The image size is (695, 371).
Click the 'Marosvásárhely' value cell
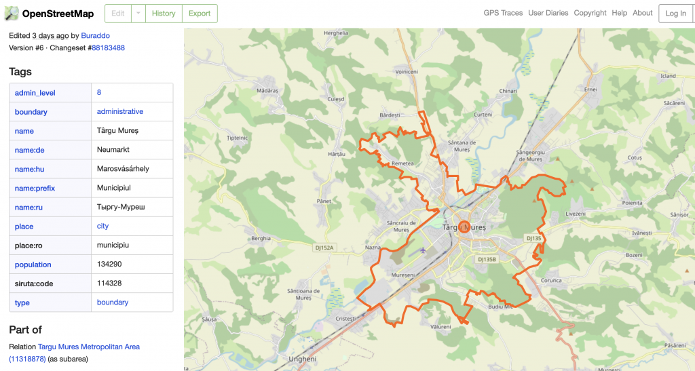pyautogui.click(x=132, y=169)
